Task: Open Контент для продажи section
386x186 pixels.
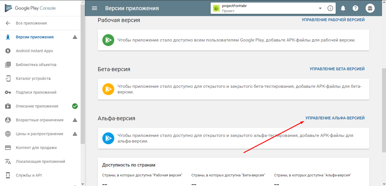Action: [36, 148]
